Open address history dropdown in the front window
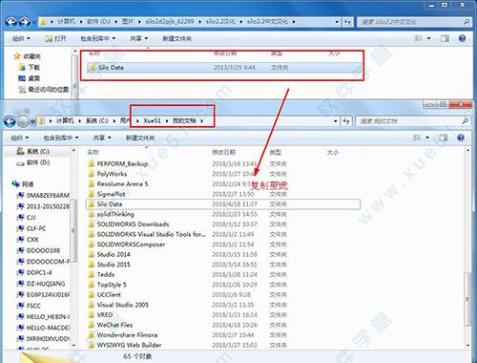 (336, 121)
